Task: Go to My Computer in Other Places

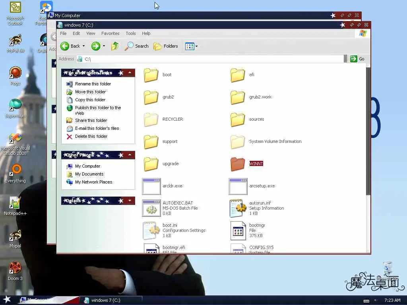Action: tap(87, 166)
